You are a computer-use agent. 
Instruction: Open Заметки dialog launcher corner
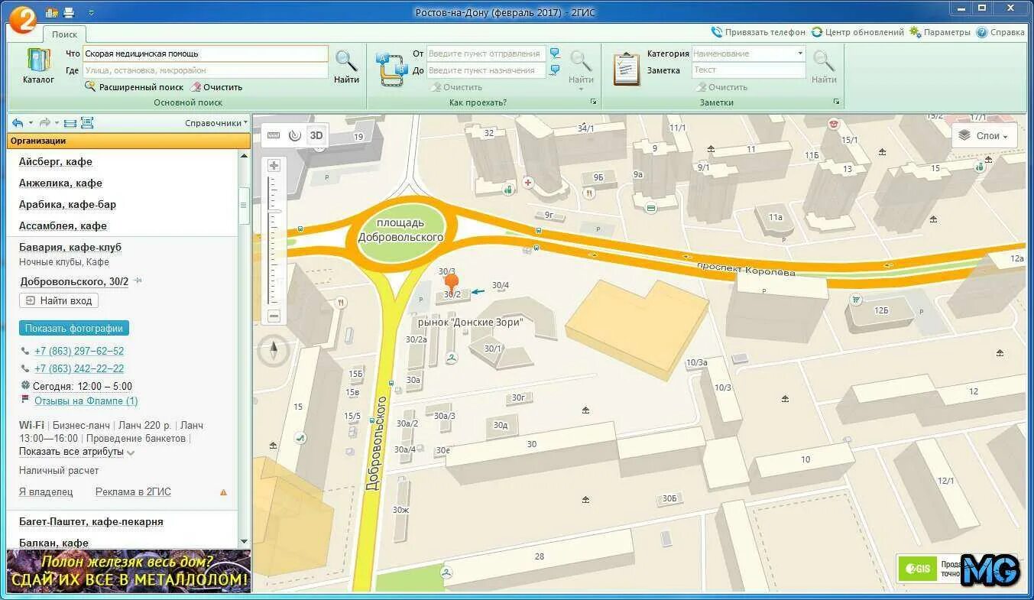tap(836, 102)
